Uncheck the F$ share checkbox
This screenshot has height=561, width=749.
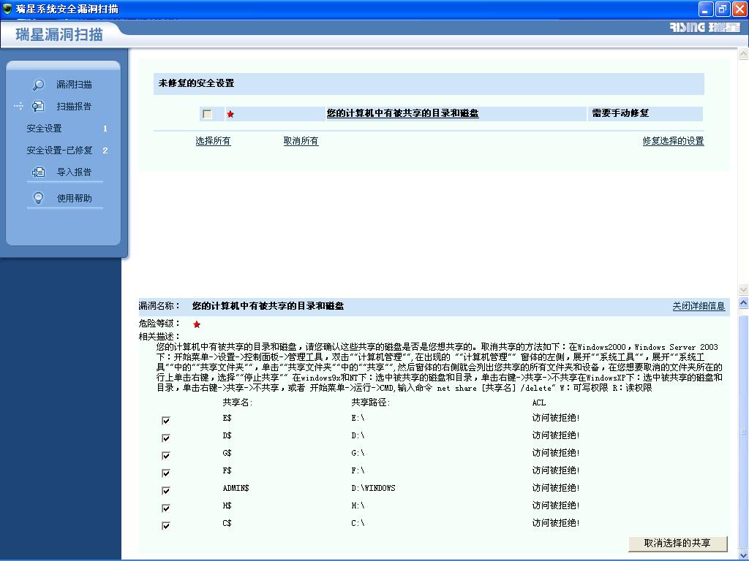tap(166, 473)
